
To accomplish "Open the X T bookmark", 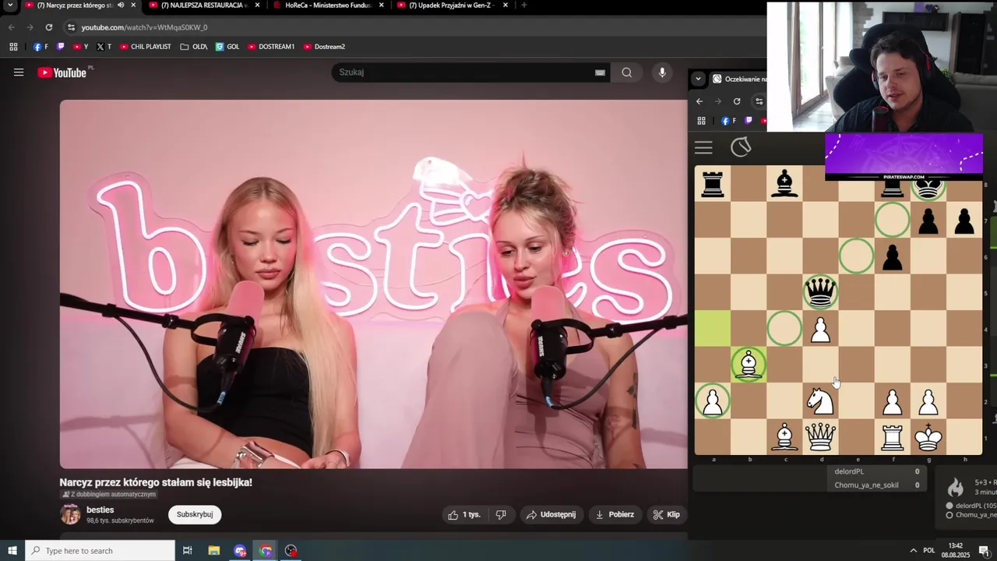I will [x=104, y=47].
